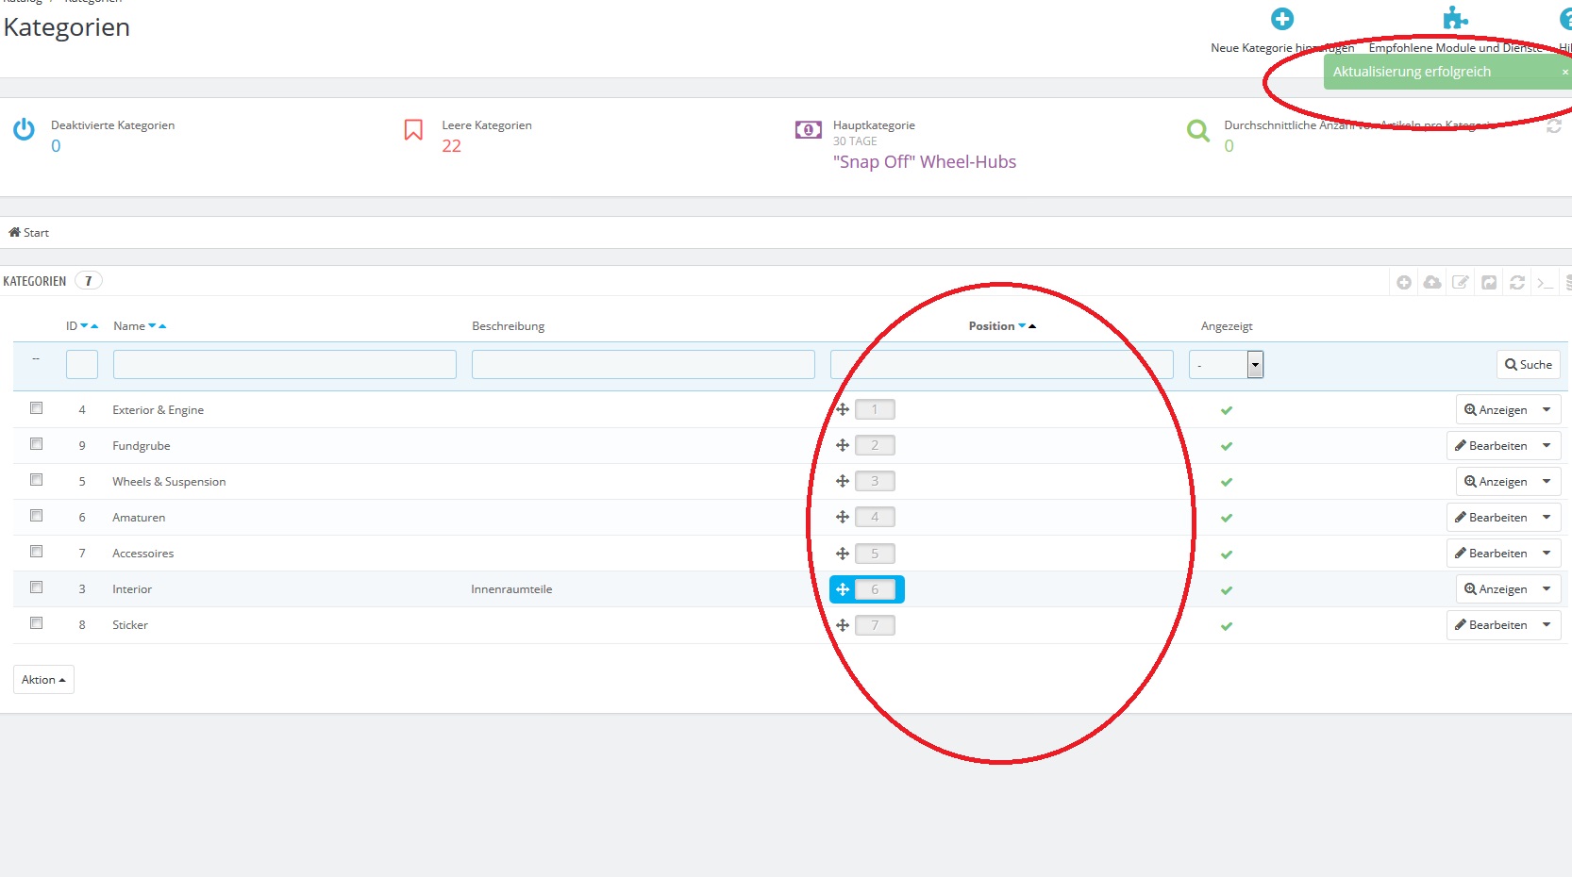Select the Sticker row checkbox

tap(37, 623)
